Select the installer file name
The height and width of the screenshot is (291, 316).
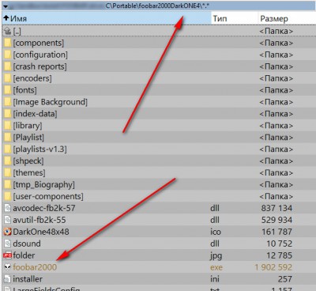click(28, 279)
